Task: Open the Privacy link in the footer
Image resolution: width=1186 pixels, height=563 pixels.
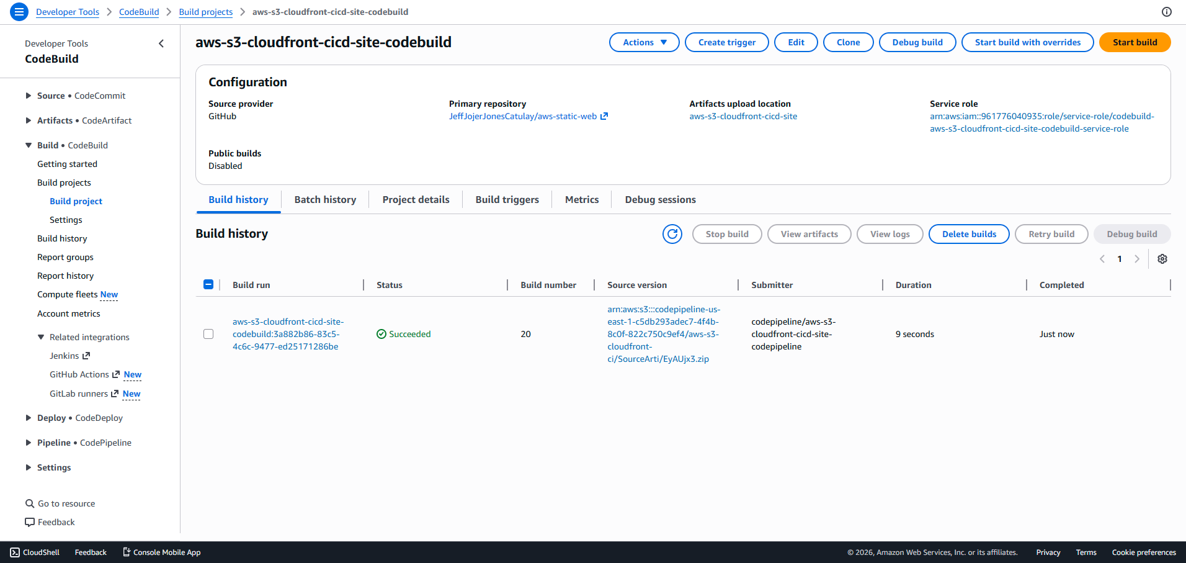Action: tap(1048, 552)
